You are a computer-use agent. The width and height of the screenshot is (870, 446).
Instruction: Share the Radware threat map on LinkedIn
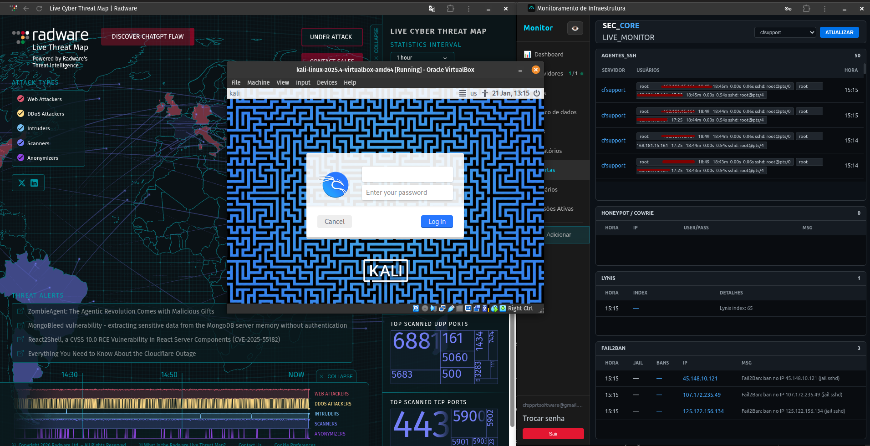tap(34, 182)
